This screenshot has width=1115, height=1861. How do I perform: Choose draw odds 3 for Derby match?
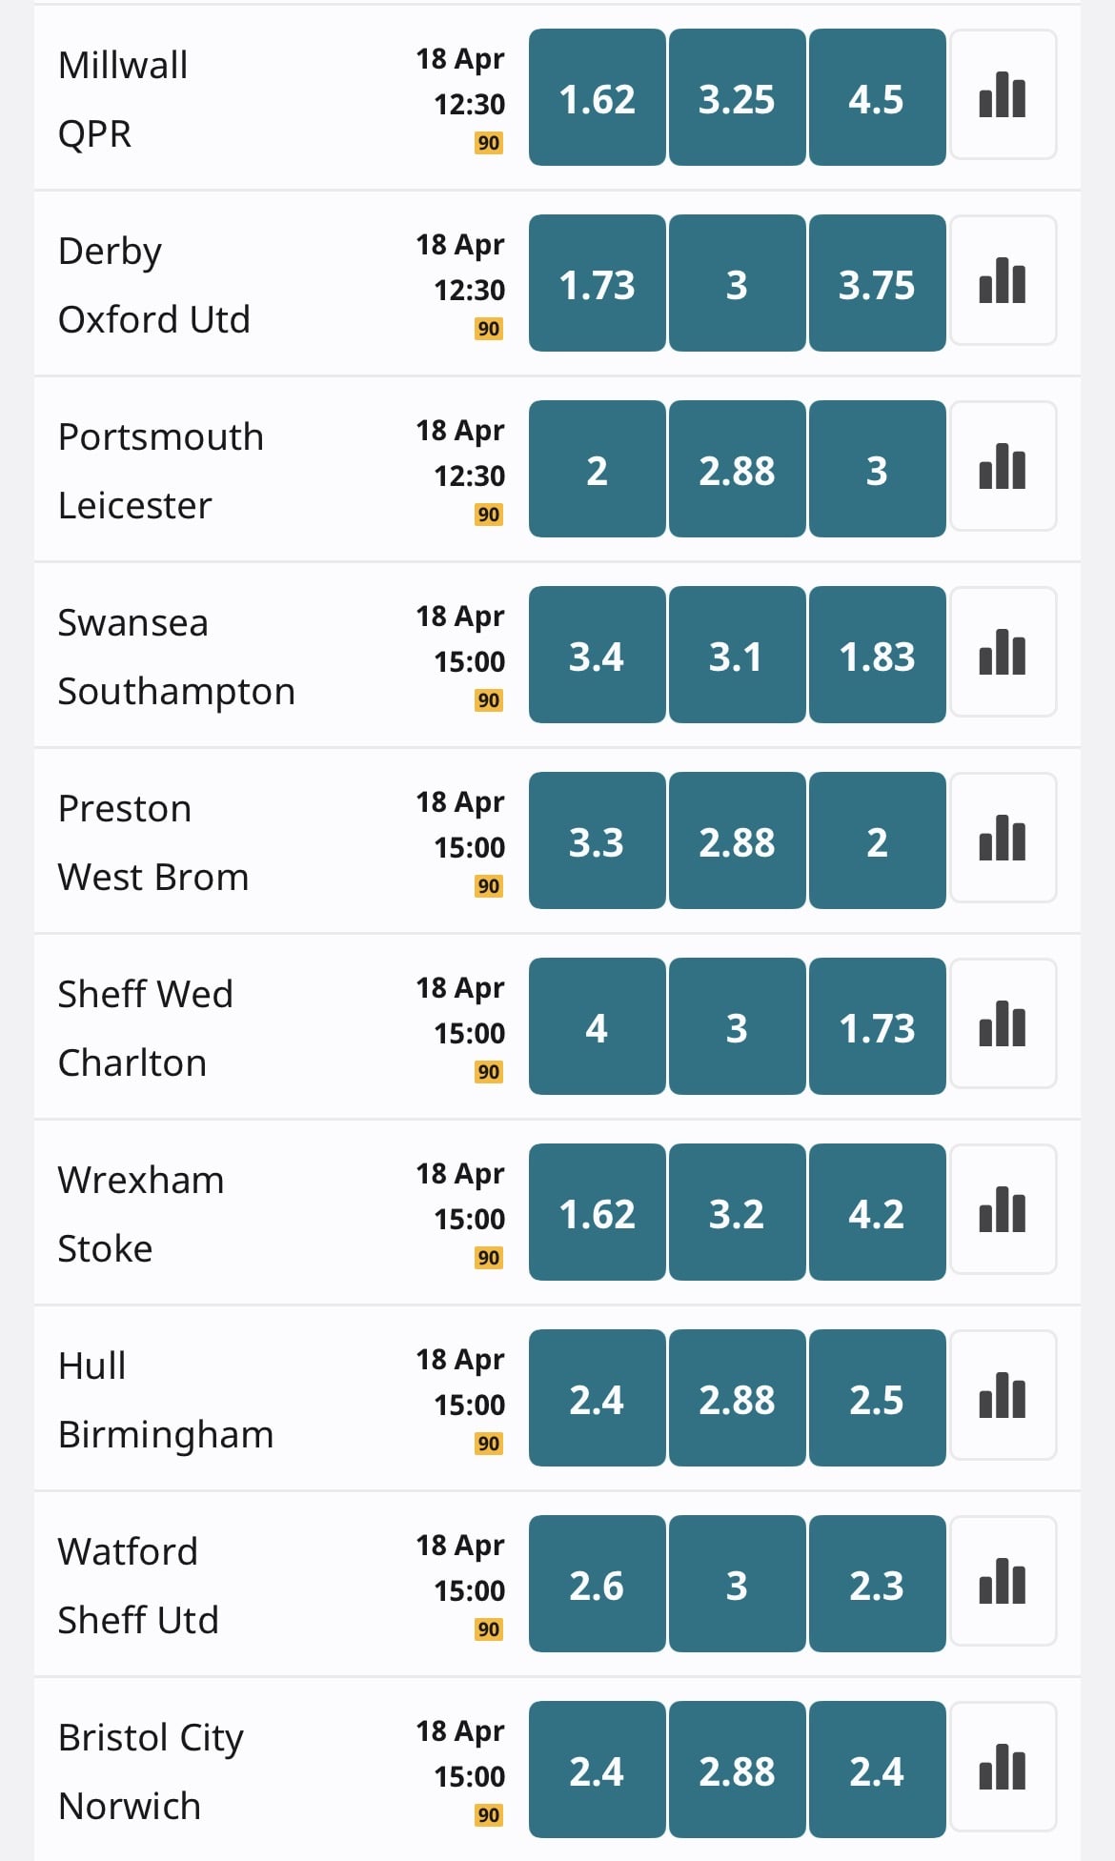(x=738, y=283)
